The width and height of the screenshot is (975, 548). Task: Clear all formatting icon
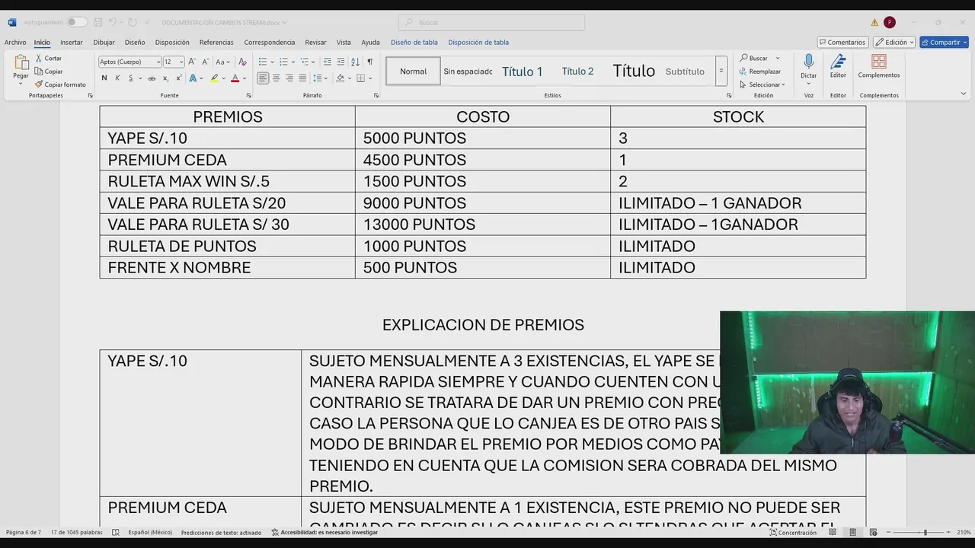pyautogui.click(x=242, y=62)
